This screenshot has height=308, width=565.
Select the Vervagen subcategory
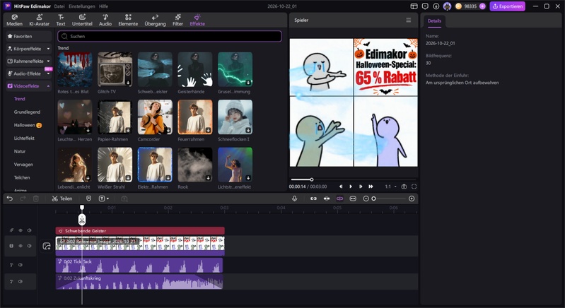pos(23,165)
